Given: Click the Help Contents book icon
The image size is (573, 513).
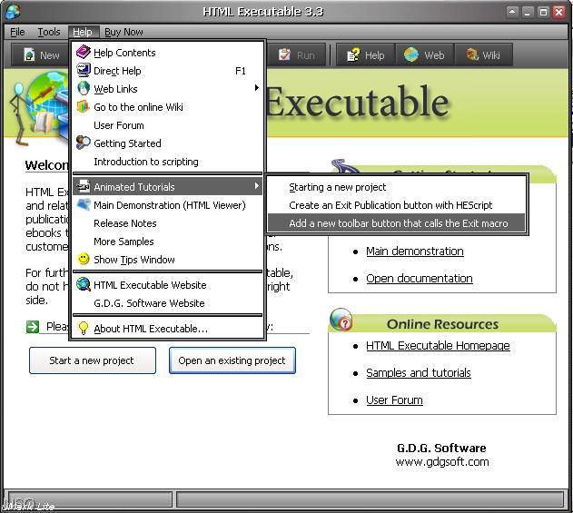Looking at the screenshot, I should (x=84, y=53).
